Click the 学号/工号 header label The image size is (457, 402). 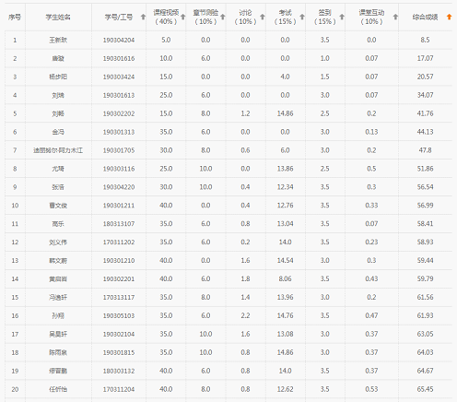pyautogui.click(x=119, y=18)
